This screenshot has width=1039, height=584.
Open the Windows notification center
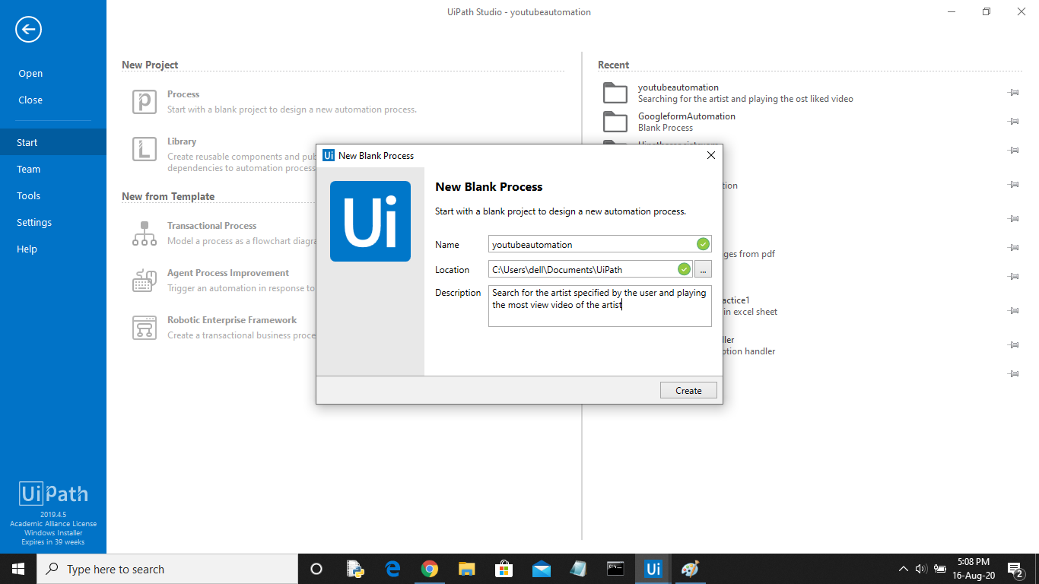click(x=1015, y=569)
